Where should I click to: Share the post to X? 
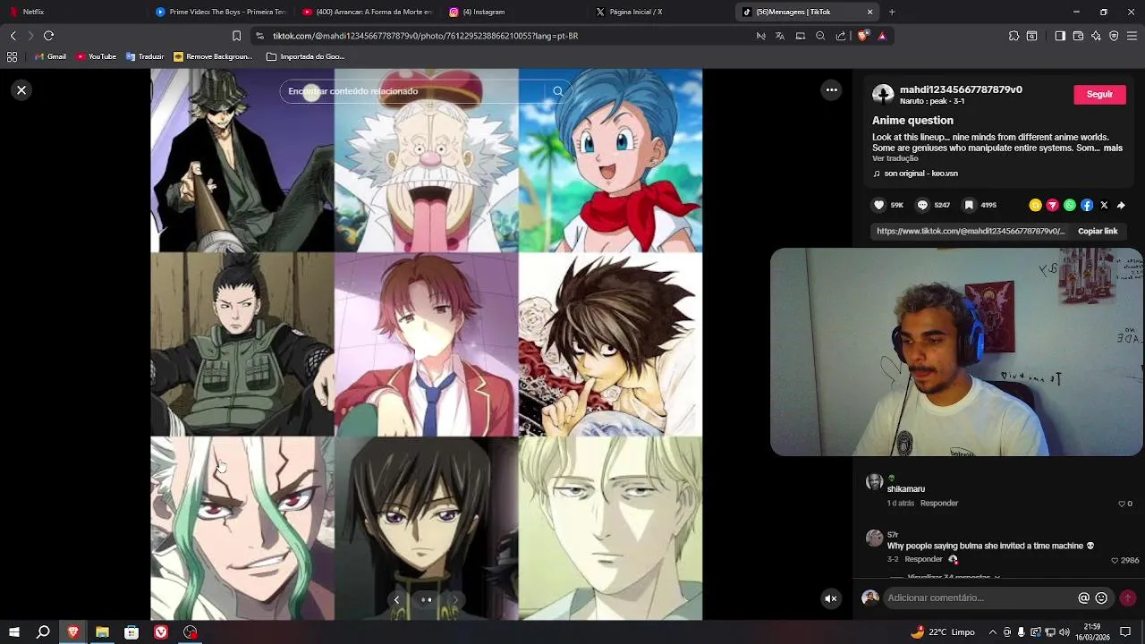click(x=1104, y=205)
